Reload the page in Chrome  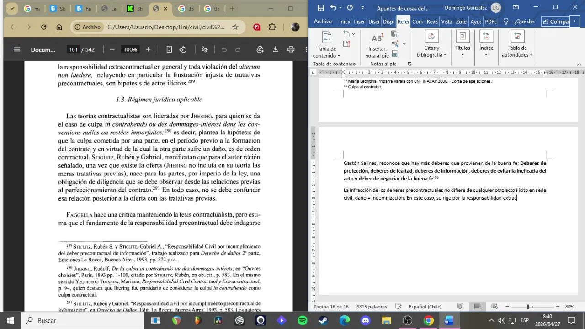click(x=43, y=27)
